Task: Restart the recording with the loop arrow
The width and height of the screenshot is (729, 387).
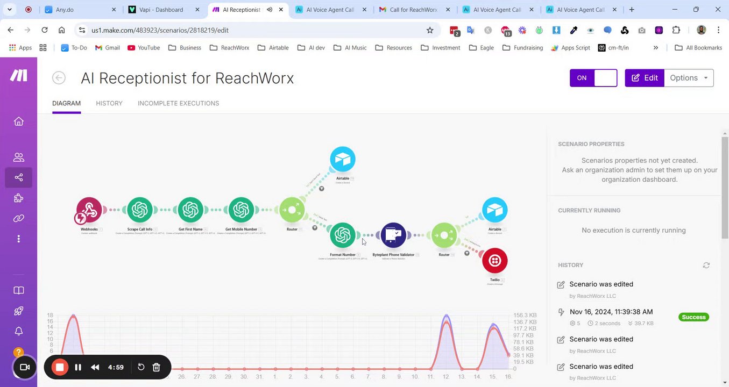Action: [x=141, y=367]
